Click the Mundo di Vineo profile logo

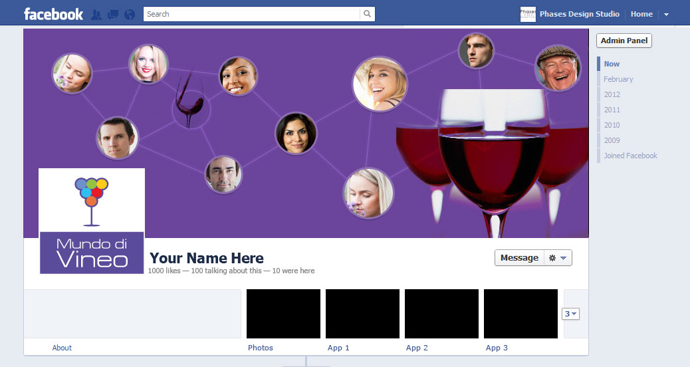coord(92,221)
